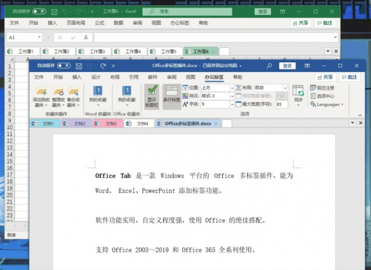Toggle the 固定宽度(像素) checkbox

(x=238, y=96)
